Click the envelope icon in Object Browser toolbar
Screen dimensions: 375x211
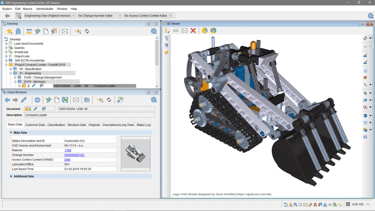[x=76, y=100]
